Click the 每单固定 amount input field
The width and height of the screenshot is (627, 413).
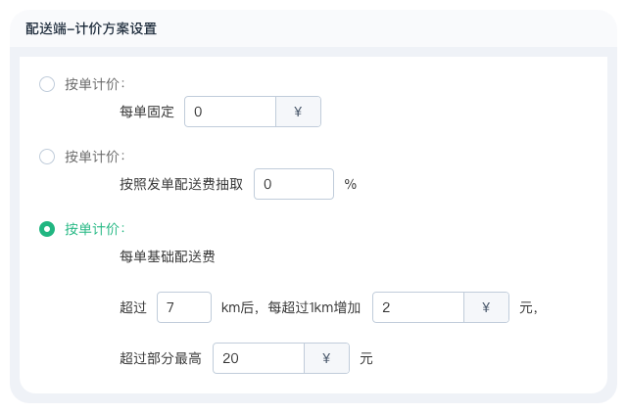tap(230, 112)
